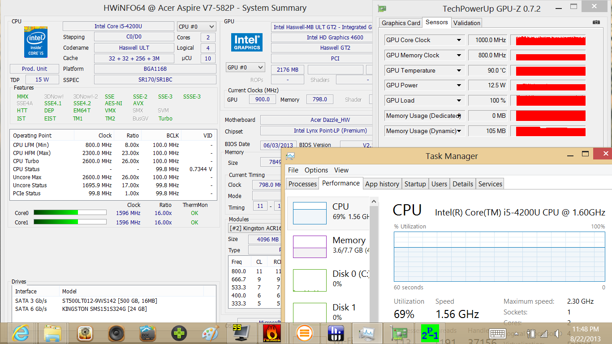Click the DOC app icon on taskbar
612x344 pixels.
pyautogui.click(x=148, y=333)
